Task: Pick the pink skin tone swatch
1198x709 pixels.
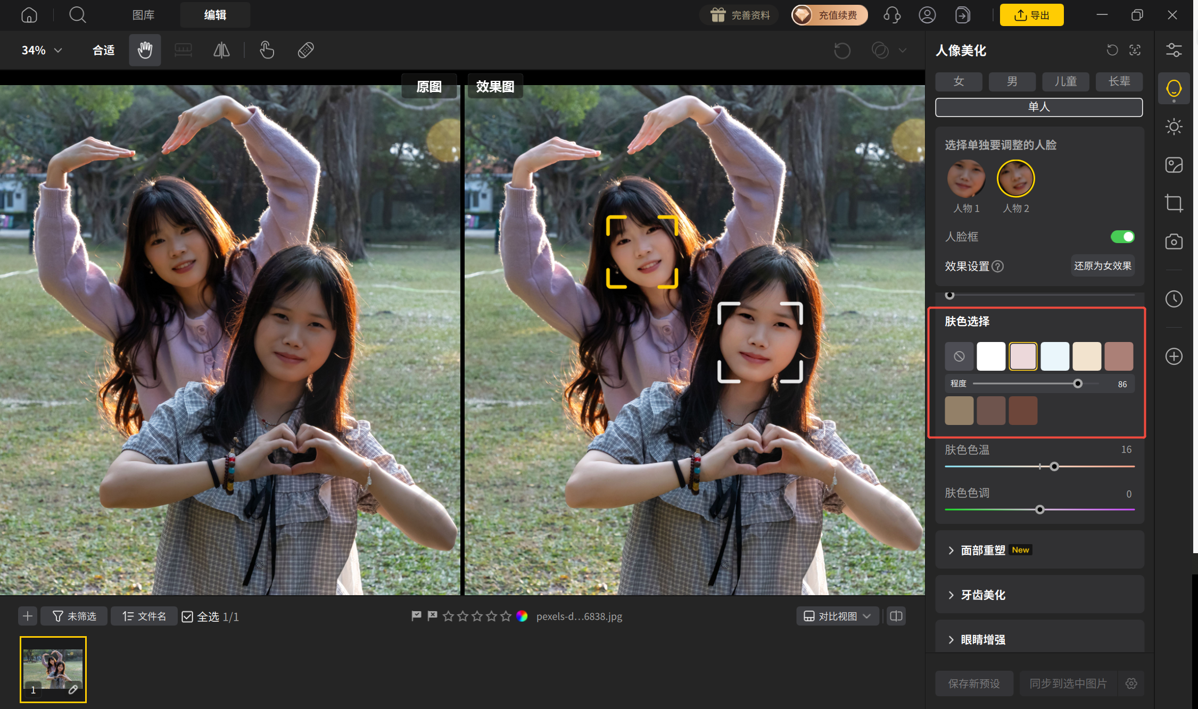Action: (x=1023, y=356)
